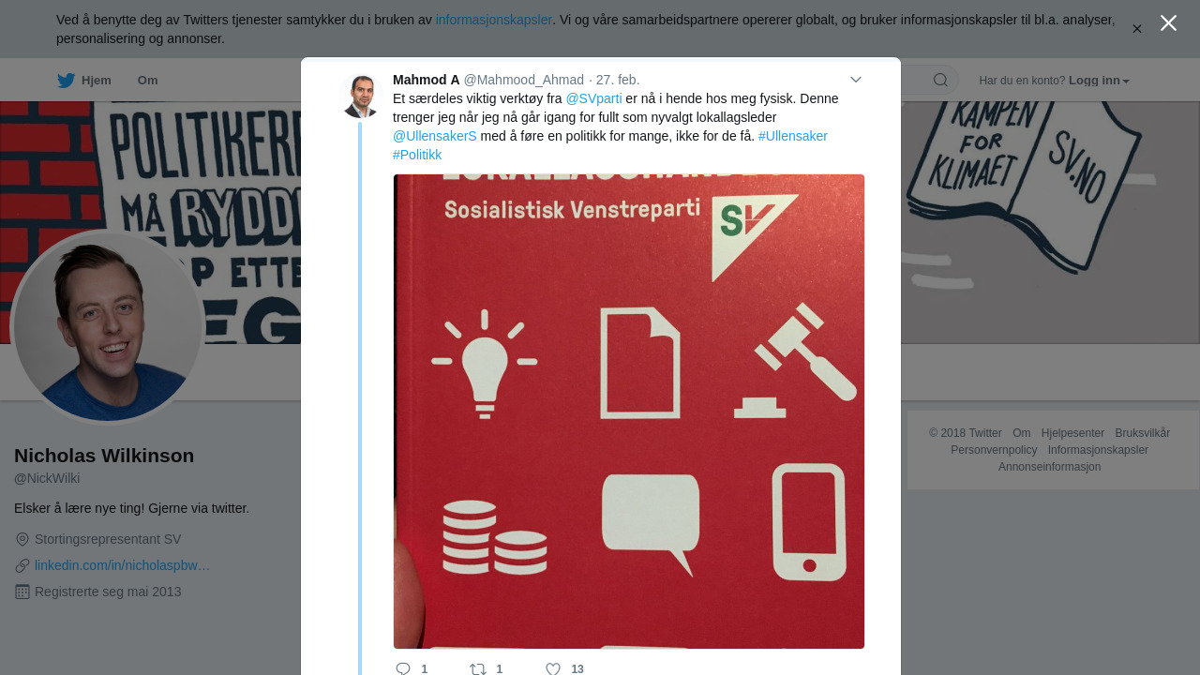Like the tweet with the heart icon
The width and height of the screenshot is (1200, 675).
point(553,668)
